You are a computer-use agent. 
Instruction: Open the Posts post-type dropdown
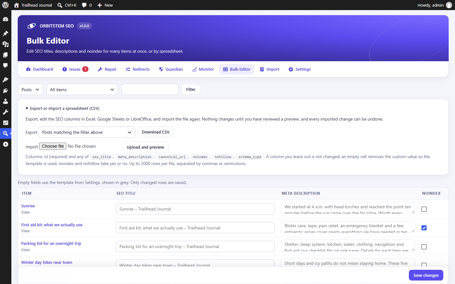(31, 90)
